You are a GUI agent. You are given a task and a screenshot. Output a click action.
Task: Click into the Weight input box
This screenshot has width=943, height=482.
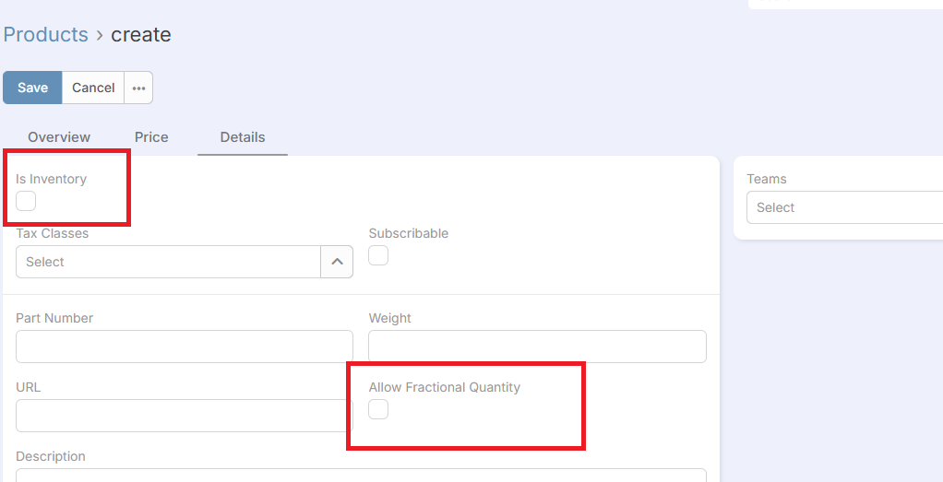[537, 347]
